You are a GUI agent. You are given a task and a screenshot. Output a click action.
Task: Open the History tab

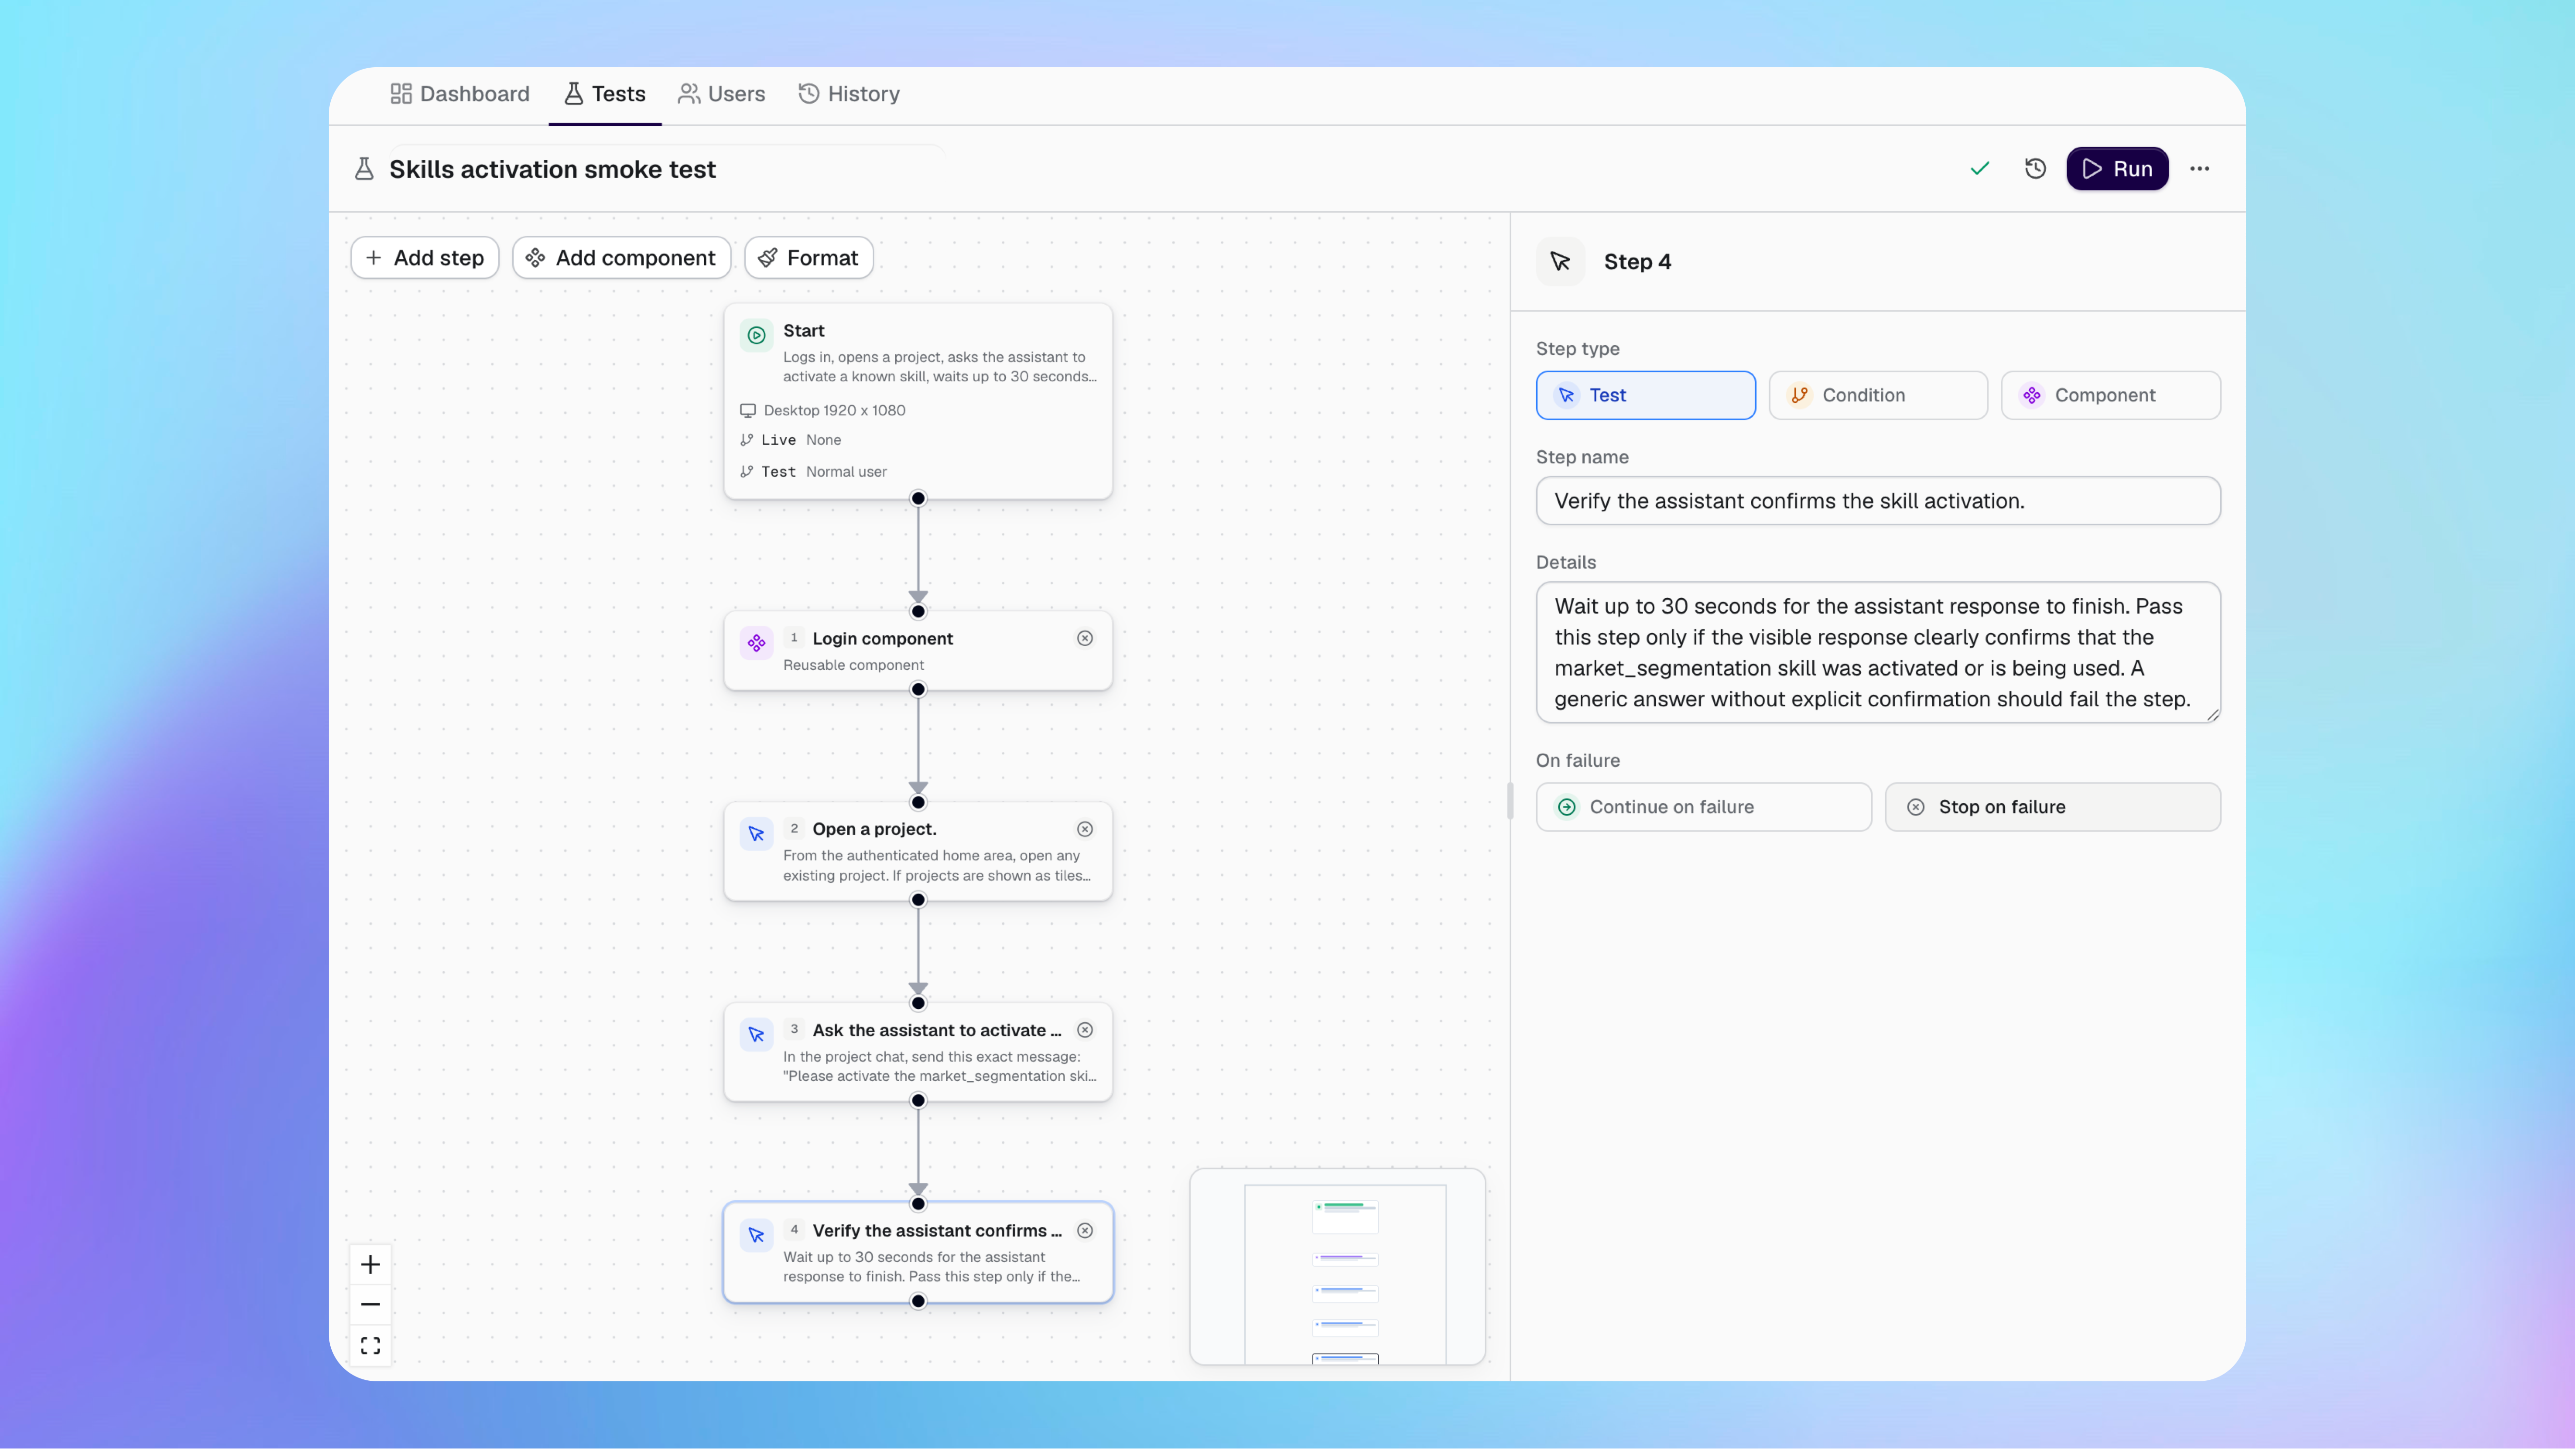pos(849,94)
